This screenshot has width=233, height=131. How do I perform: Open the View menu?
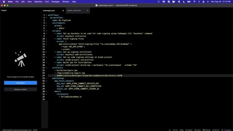pyautogui.click(x=29, y=1)
